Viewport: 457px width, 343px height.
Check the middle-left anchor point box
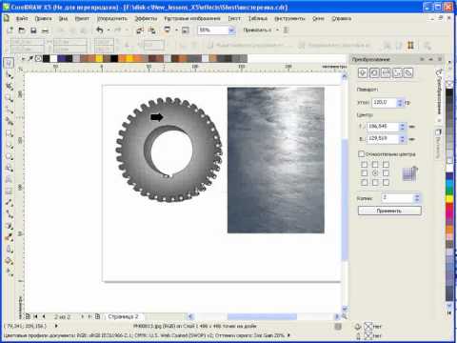[x=365, y=173]
